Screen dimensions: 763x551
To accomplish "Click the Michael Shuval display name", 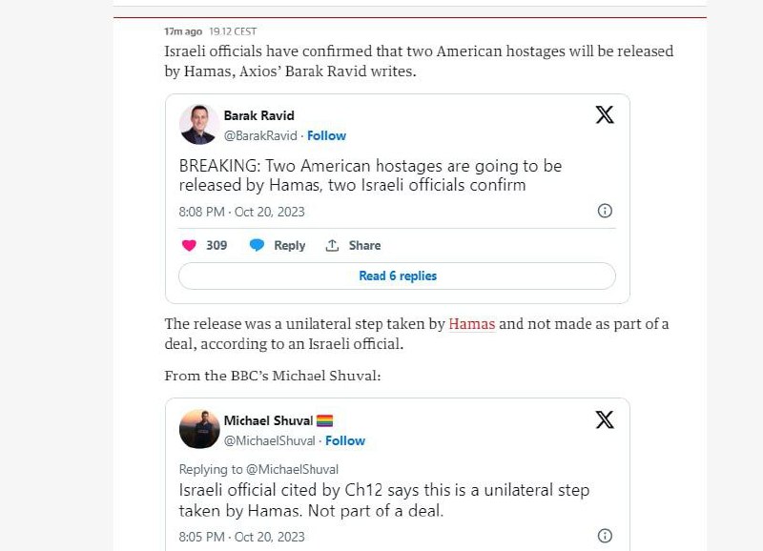I will 270,420.
